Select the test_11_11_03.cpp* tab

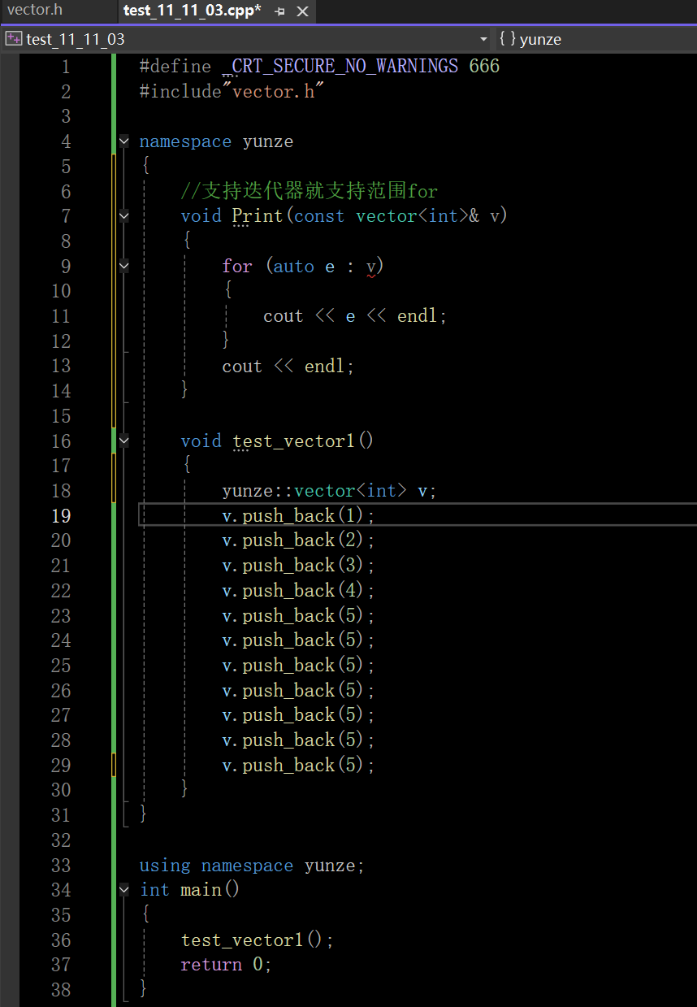193,11
